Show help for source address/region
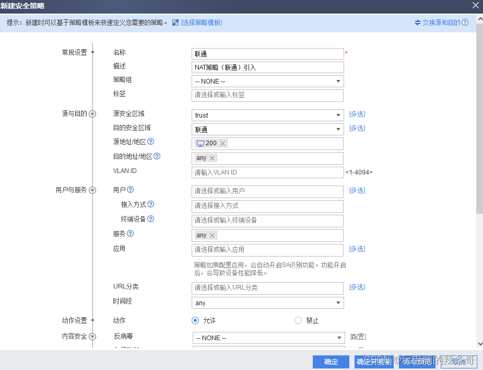The height and width of the screenshot is (370, 483). pos(150,142)
